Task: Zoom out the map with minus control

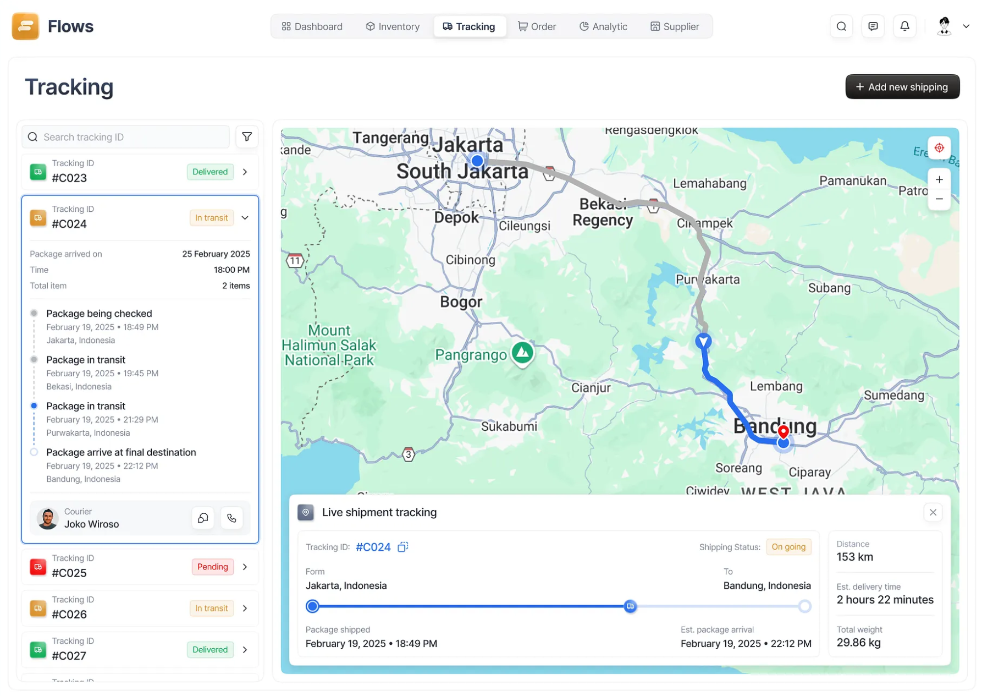Action: (939, 199)
